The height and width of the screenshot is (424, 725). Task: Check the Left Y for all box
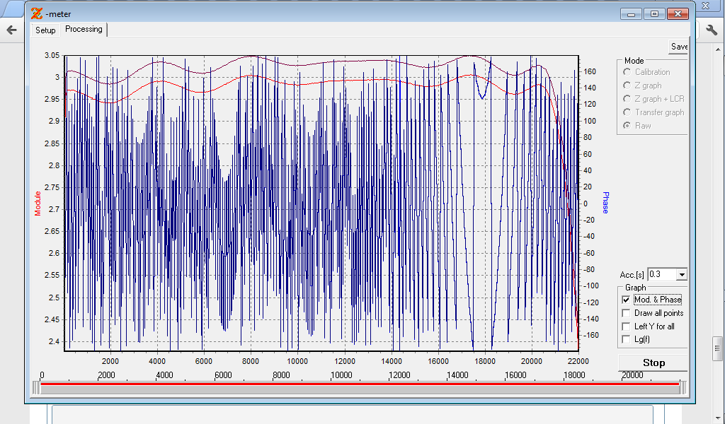[x=626, y=326]
